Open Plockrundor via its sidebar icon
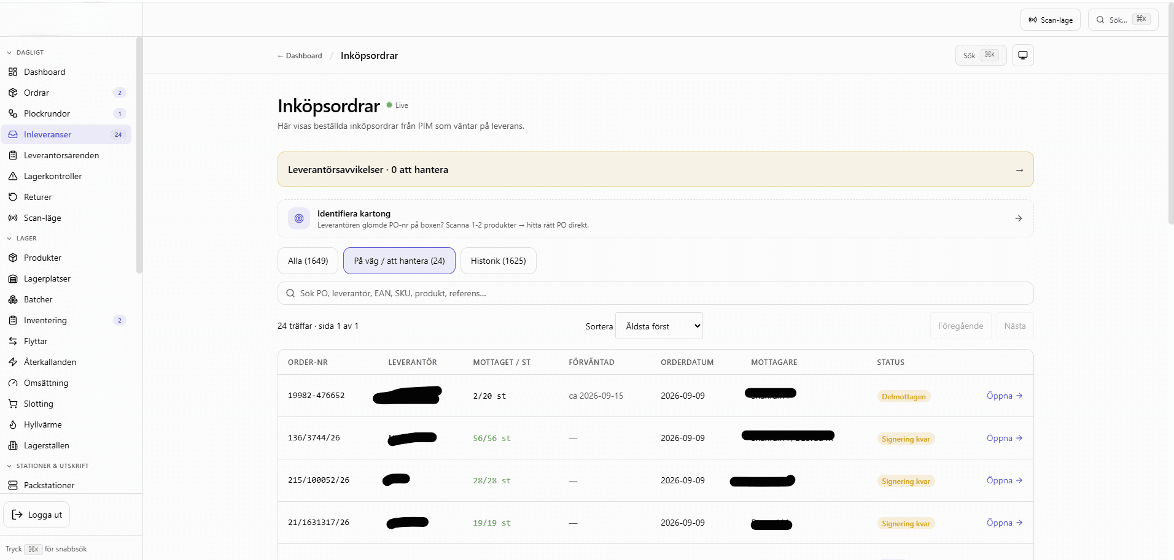Viewport: 1174px width, 560px height. (13, 113)
